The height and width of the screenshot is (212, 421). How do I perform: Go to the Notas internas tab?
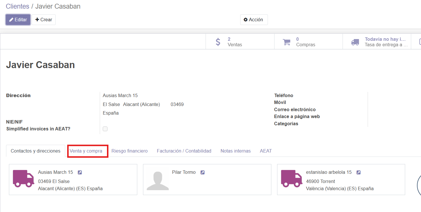point(236,151)
